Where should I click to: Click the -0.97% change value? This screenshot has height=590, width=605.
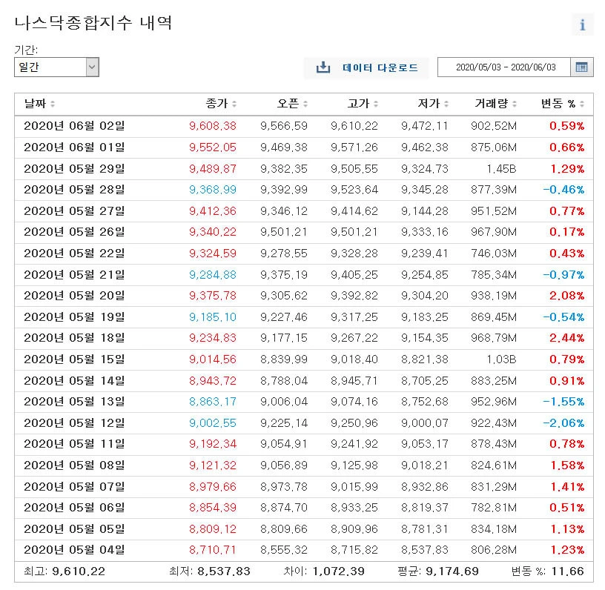(x=563, y=274)
